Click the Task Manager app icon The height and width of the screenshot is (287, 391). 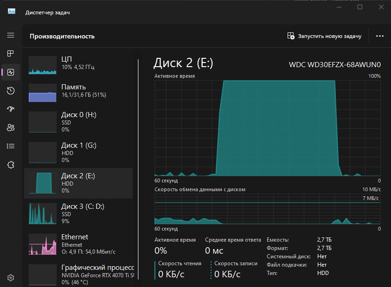pos(12,12)
